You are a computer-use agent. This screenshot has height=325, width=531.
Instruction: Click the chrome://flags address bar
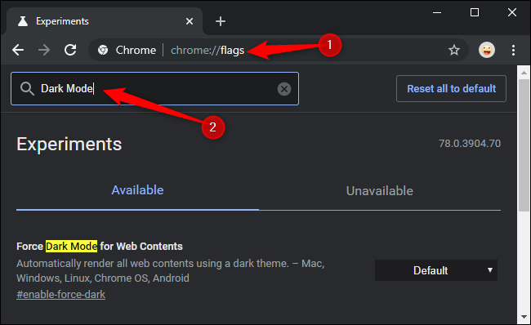tap(278, 50)
